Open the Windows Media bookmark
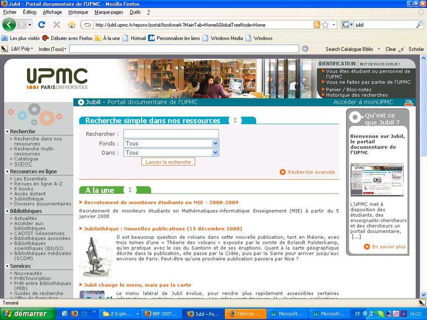This screenshot has height=320, width=427. pos(223,38)
